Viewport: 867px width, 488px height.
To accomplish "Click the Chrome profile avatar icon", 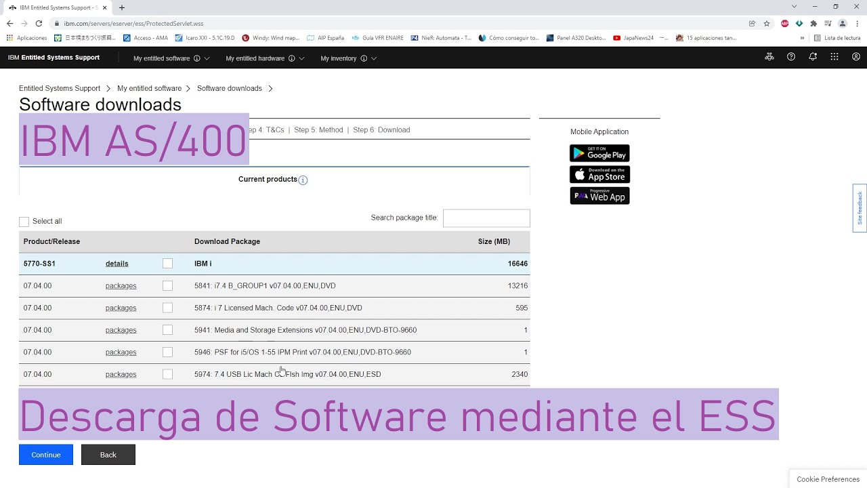I will tap(843, 23).
